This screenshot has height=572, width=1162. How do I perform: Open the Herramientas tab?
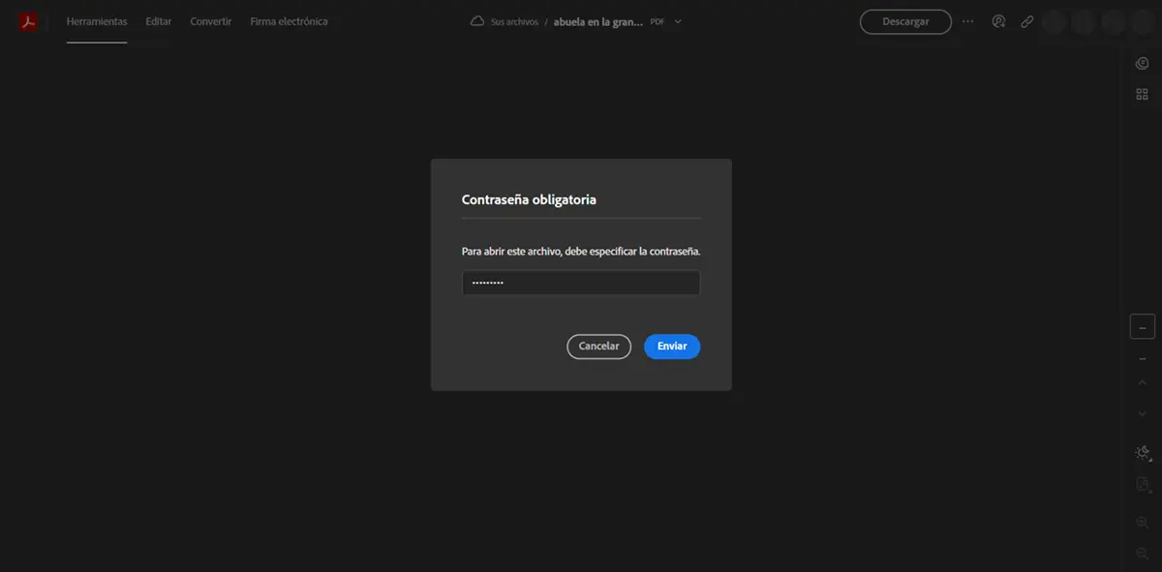click(x=96, y=21)
